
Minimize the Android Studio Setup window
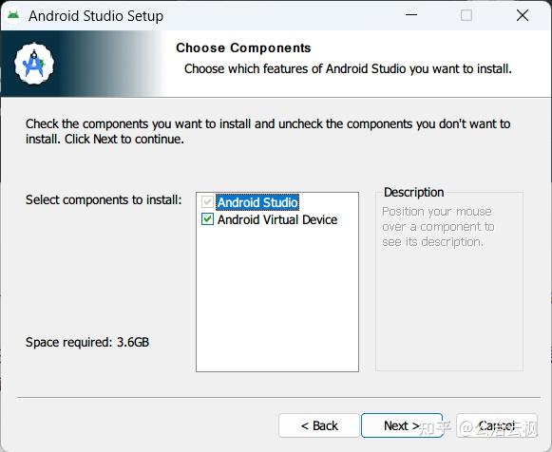411,15
